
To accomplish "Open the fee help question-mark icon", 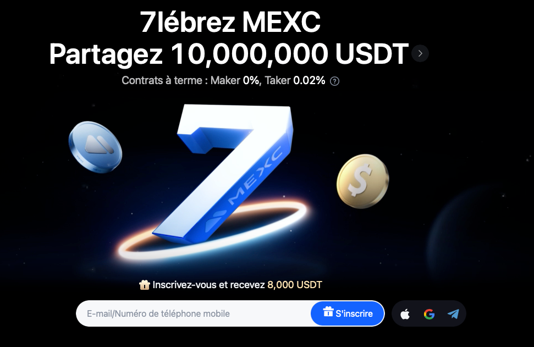I will coord(335,81).
